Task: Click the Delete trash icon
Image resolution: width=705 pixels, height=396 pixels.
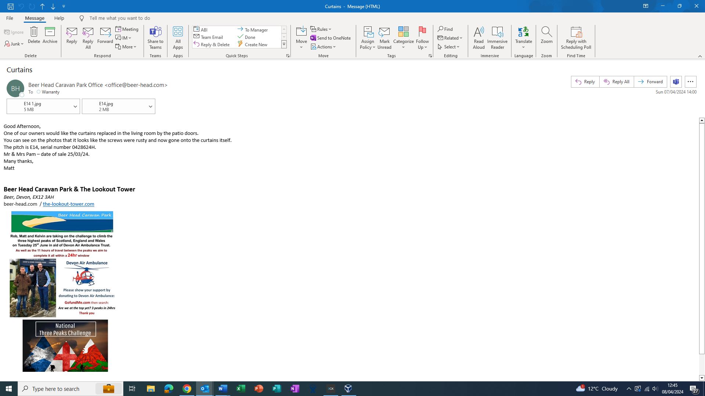Action: pos(34,32)
